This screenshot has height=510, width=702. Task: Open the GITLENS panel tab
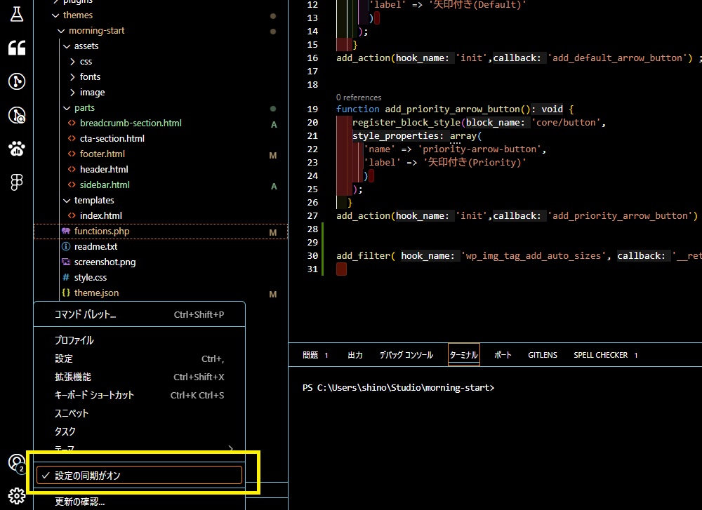tap(542, 355)
